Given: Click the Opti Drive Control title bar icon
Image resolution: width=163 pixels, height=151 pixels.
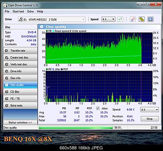Looking at the screenshot, I should 5,5.
